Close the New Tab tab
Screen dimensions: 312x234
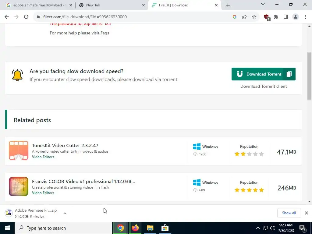(x=144, y=5)
